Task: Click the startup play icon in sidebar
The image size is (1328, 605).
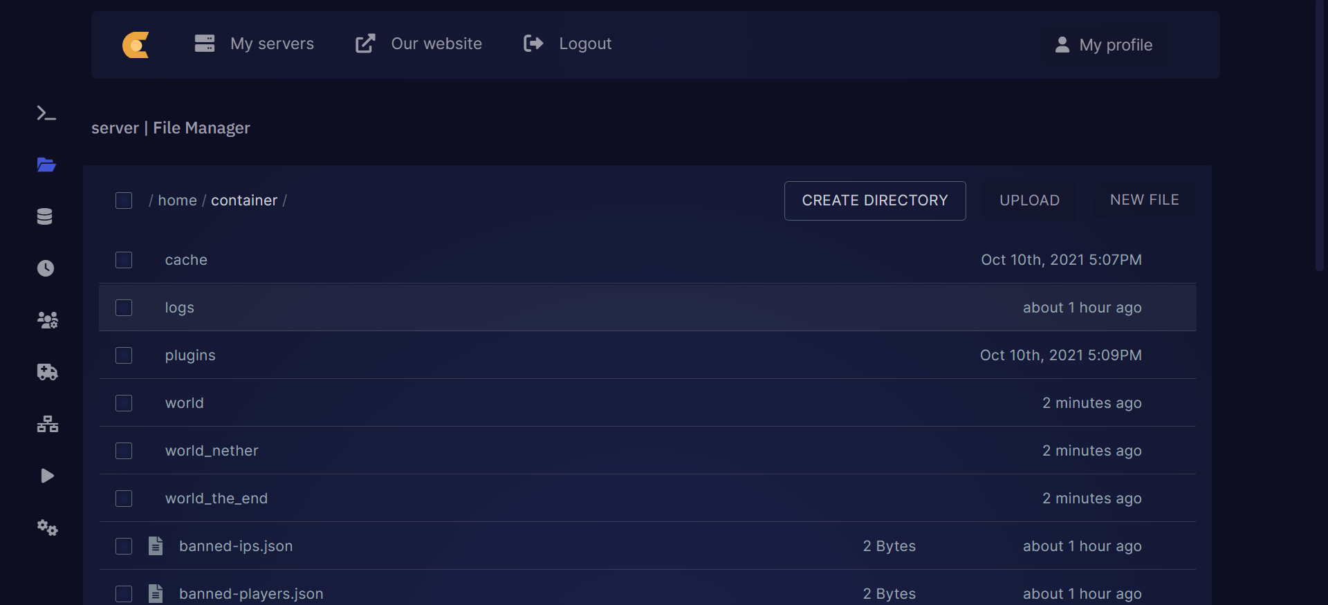Action: (47, 476)
